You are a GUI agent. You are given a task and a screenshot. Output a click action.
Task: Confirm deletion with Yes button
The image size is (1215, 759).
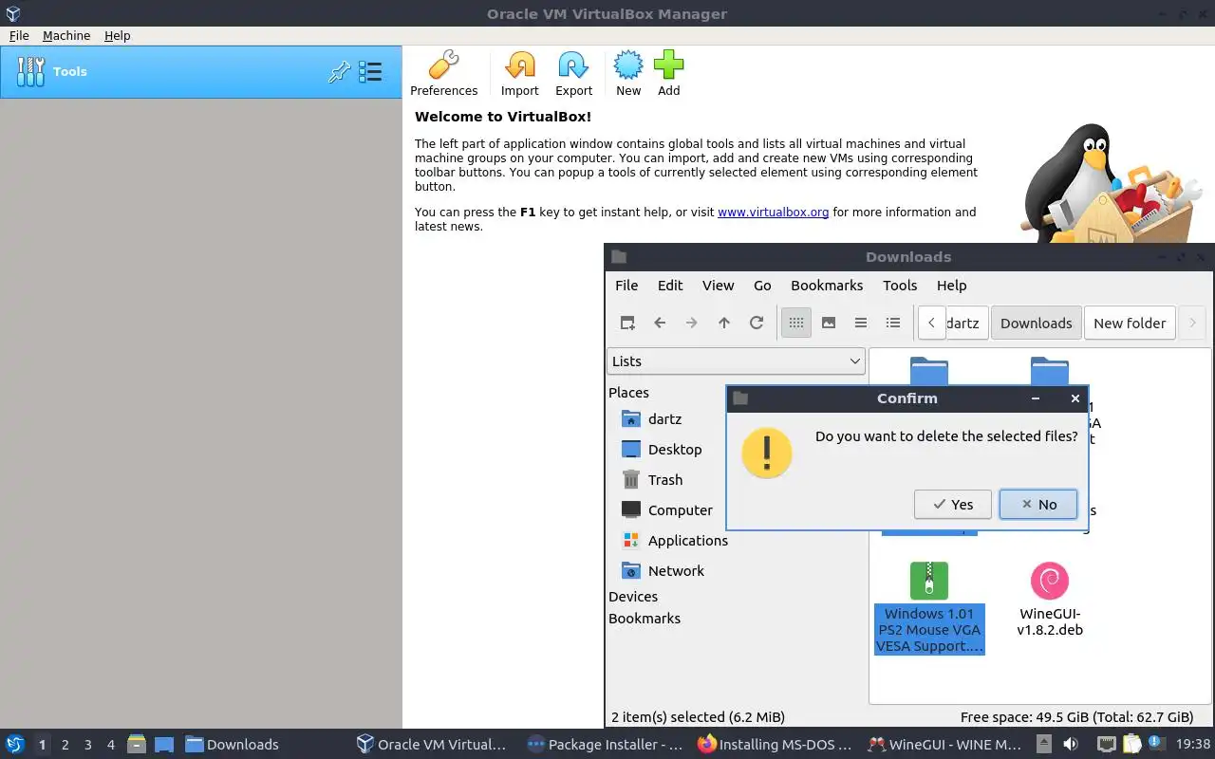coord(953,505)
